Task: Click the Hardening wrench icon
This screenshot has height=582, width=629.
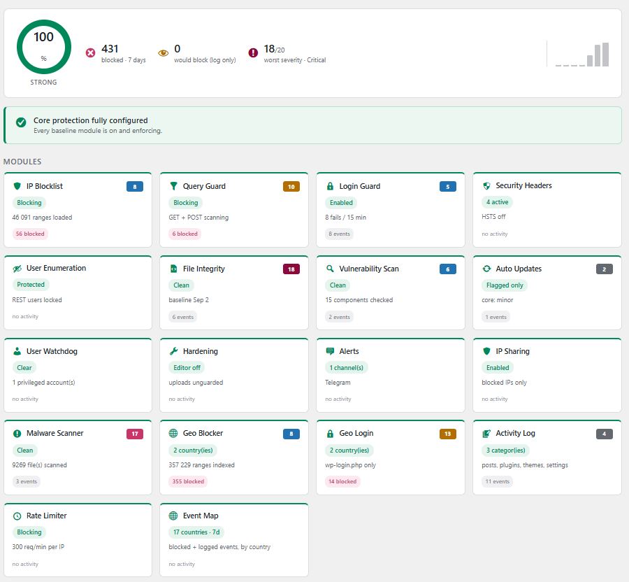Action: click(173, 351)
